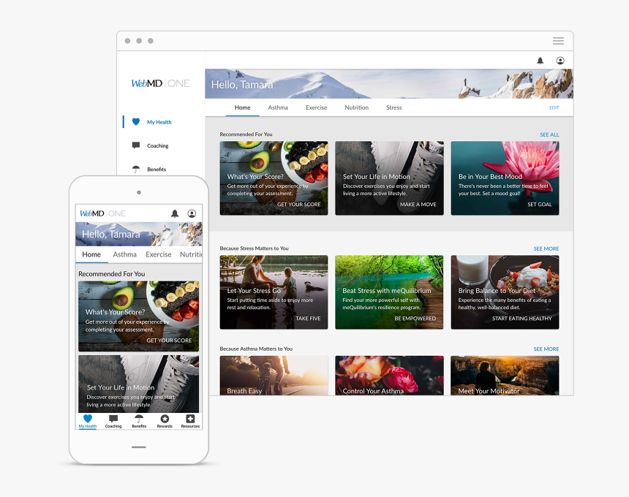Switch to the Asthma tab on desktop
Screen dimensions: 629x497
click(278, 107)
